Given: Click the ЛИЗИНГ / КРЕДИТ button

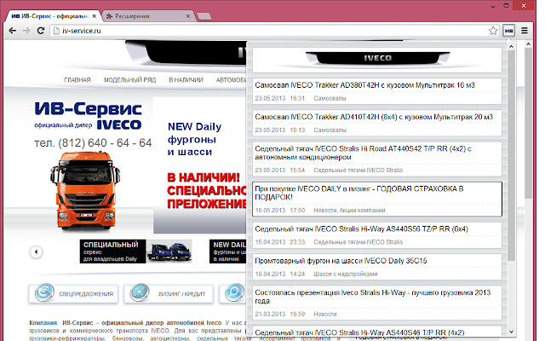Looking at the screenshot, I should point(169,294).
